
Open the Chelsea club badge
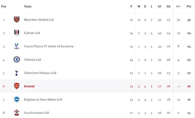17,60
